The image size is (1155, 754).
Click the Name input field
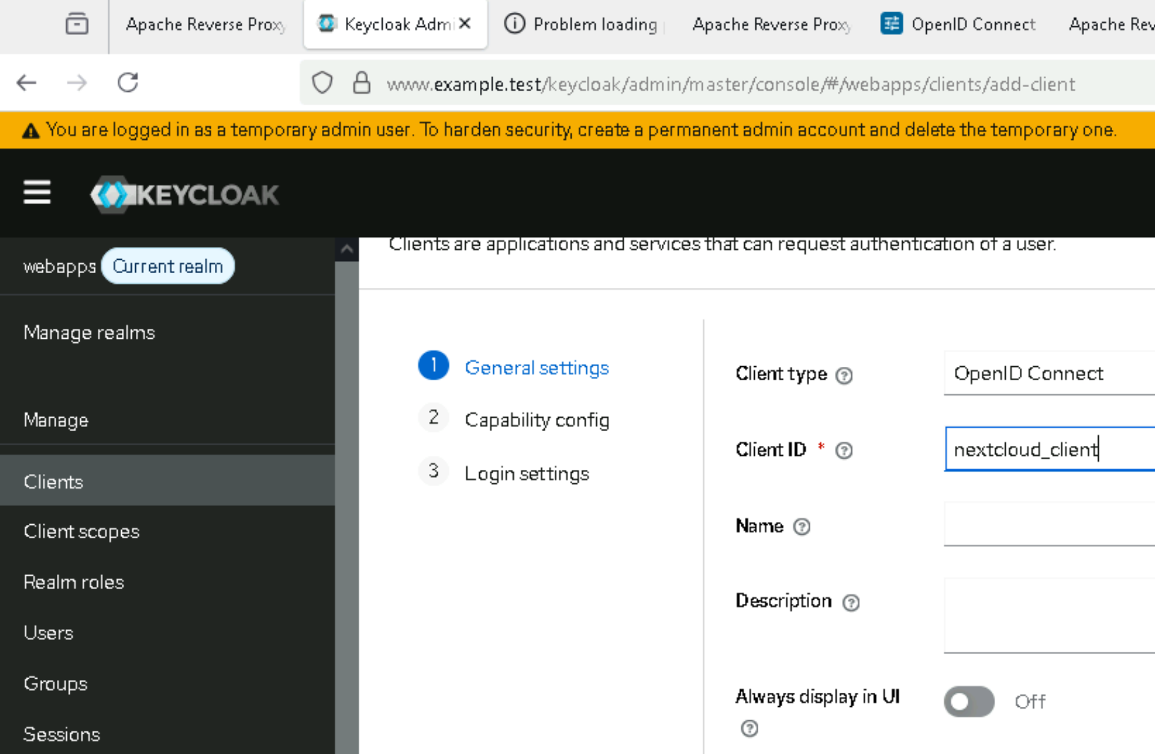coord(1049,524)
